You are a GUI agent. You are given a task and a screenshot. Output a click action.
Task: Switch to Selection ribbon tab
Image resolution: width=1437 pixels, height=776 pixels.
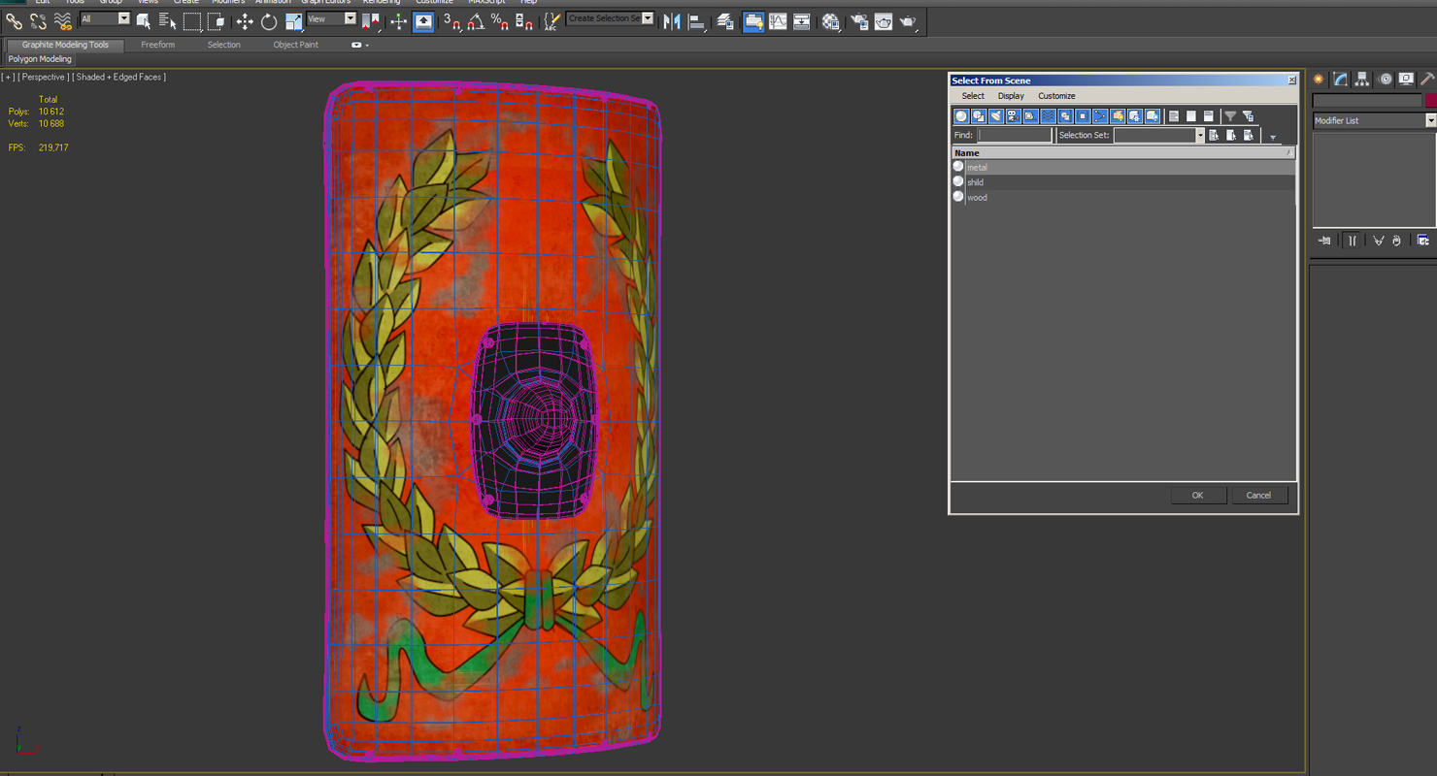223,45
